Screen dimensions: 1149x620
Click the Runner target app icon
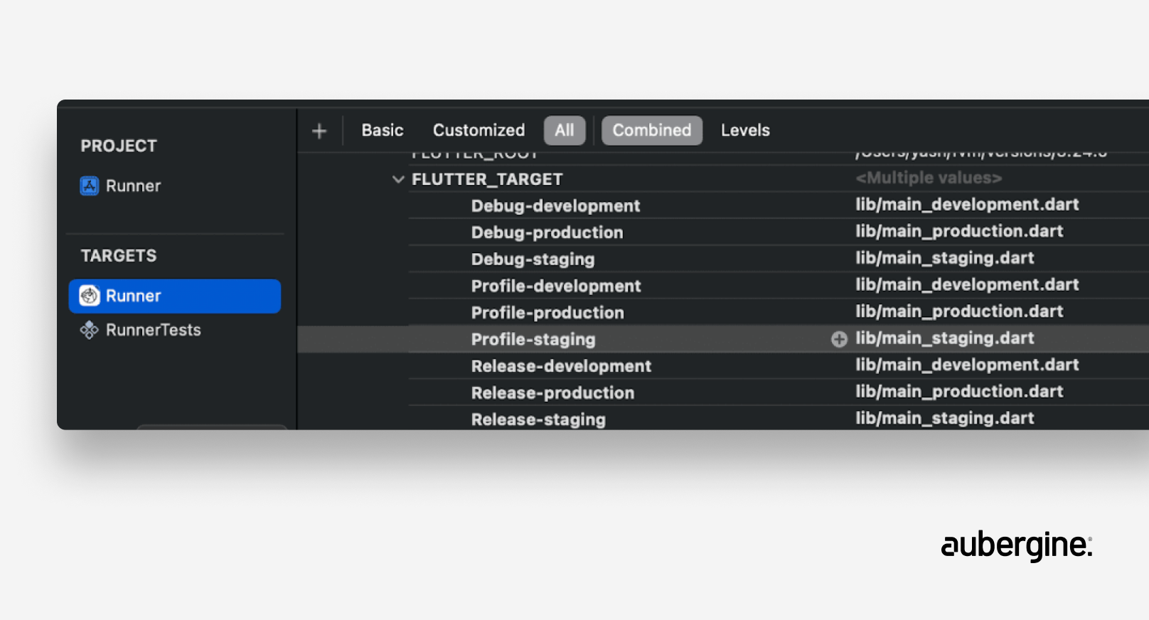coord(90,295)
